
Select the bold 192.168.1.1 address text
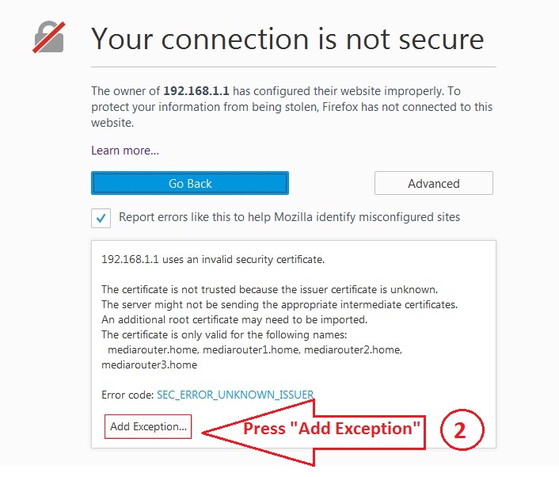pos(196,90)
